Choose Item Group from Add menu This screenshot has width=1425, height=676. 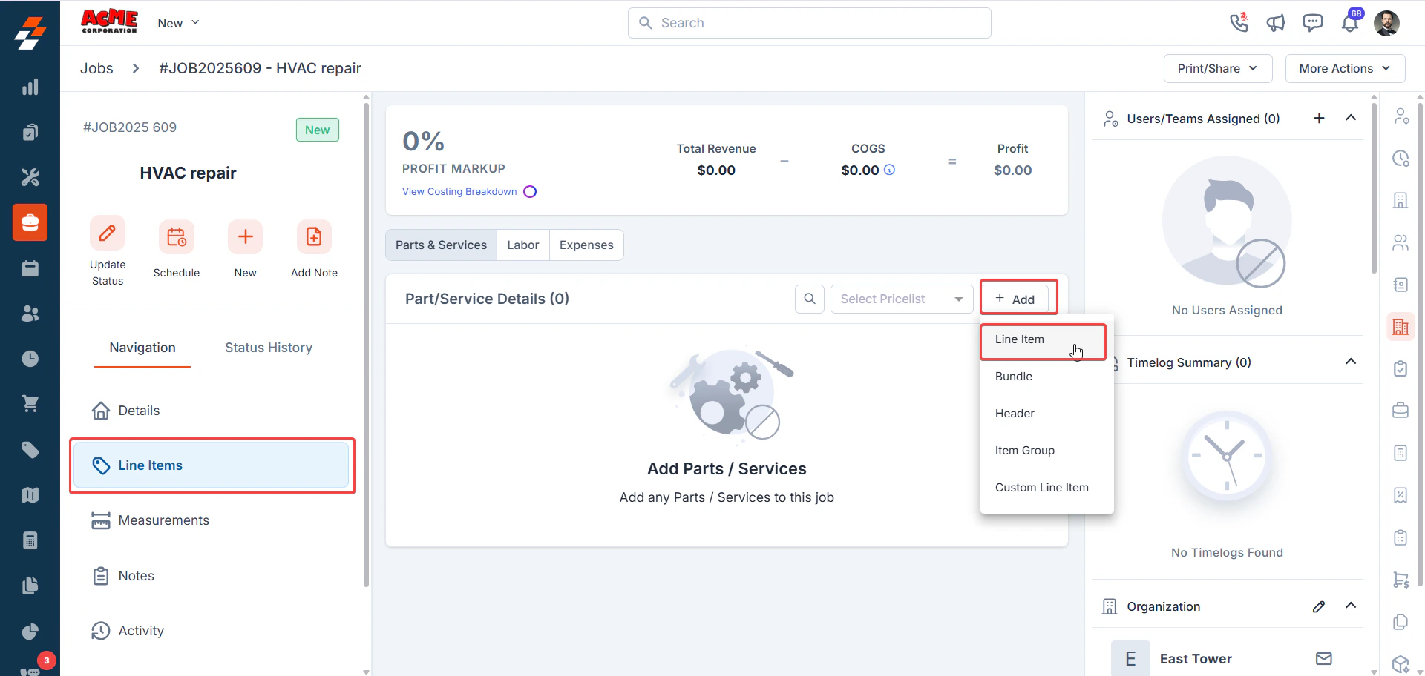(x=1046, y=451)
